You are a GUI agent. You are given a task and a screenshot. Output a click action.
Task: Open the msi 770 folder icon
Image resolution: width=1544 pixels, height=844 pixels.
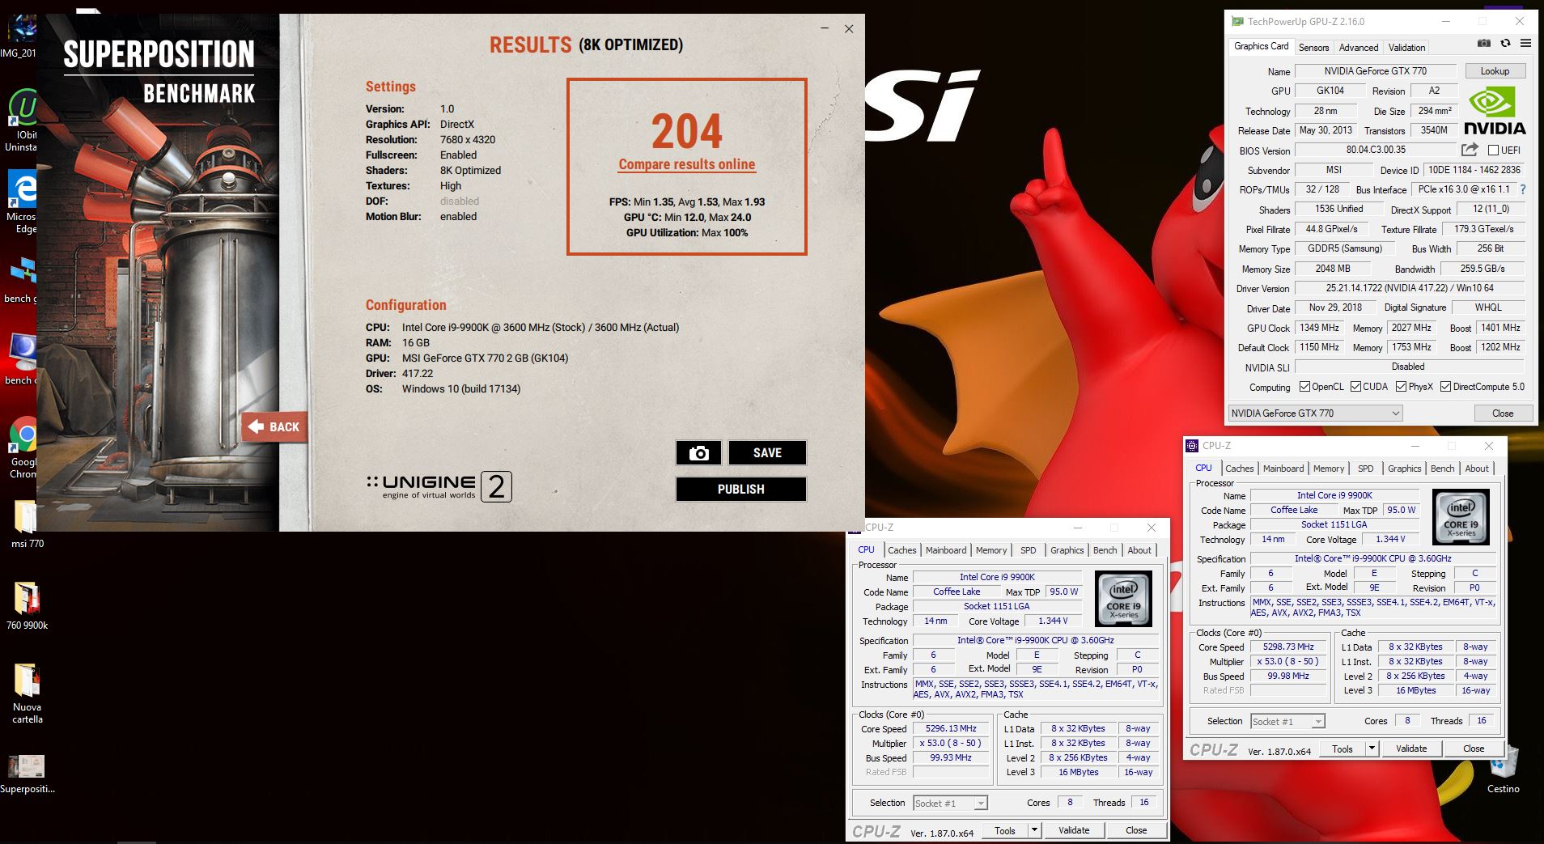pyautogui.click(x=27, y=524)
